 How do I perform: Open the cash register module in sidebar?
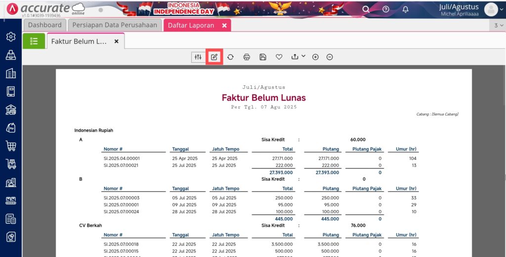point(11,55)
